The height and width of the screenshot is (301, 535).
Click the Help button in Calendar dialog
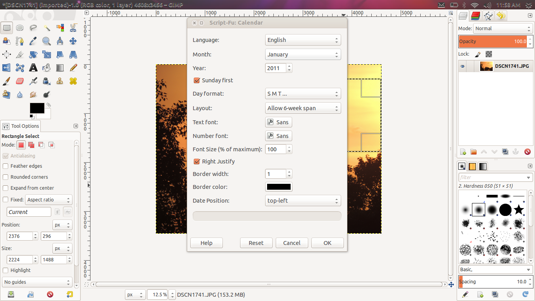point(206,243)
